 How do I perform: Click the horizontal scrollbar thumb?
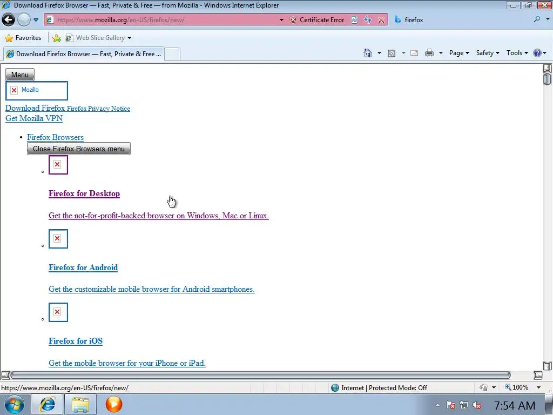[261, 375]
